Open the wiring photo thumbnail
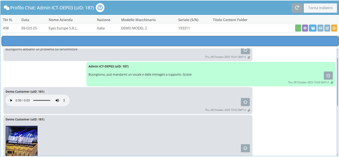Viewport: 339px width, 157px height. pyautogui.click(x=22, y=141)
